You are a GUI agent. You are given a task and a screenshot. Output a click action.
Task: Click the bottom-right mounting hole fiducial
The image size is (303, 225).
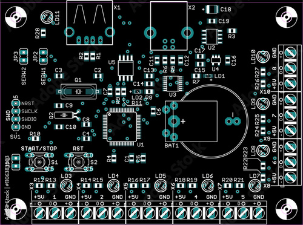coord(287,209)
